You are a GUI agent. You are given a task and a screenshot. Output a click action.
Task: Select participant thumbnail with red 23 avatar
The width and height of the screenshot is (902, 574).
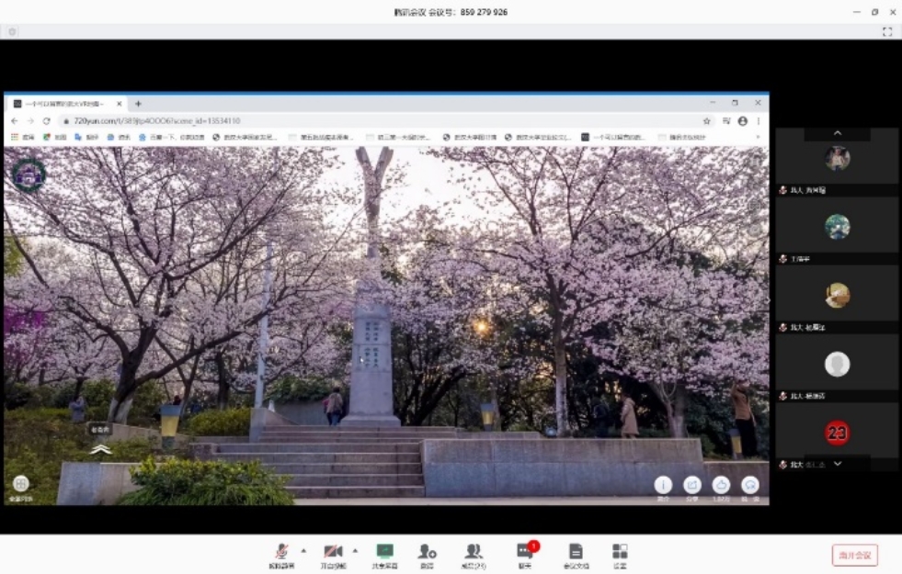point(837,433)
